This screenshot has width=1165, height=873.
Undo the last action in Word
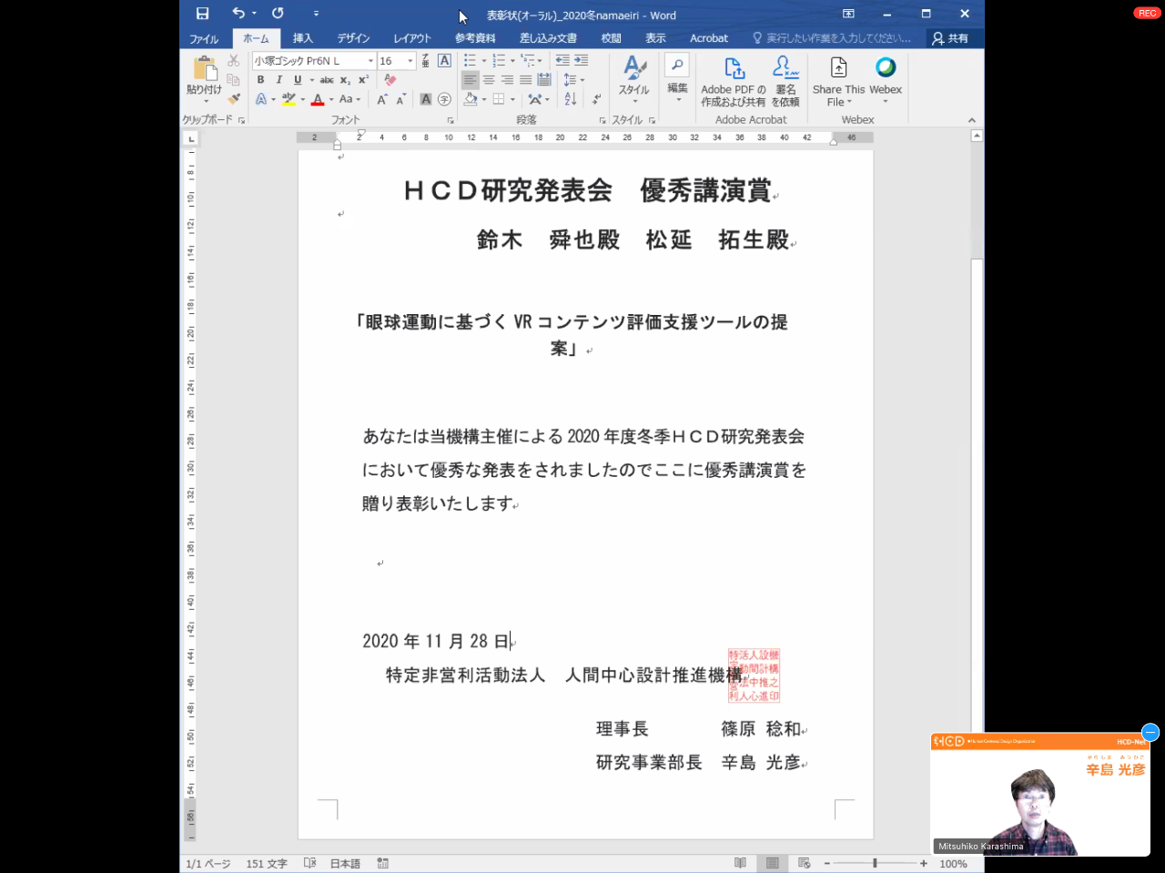[238, 14]
